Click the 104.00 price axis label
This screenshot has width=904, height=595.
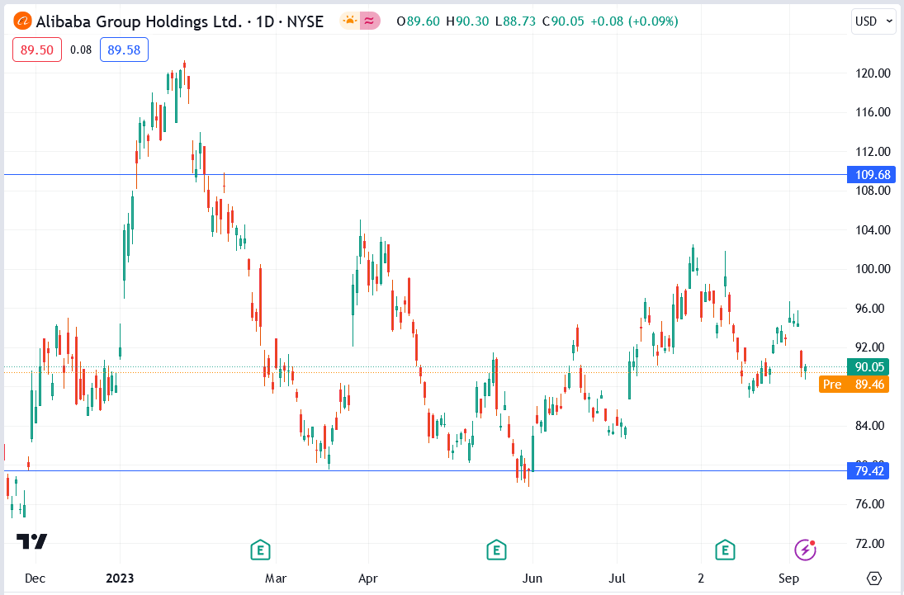[873, 230]
